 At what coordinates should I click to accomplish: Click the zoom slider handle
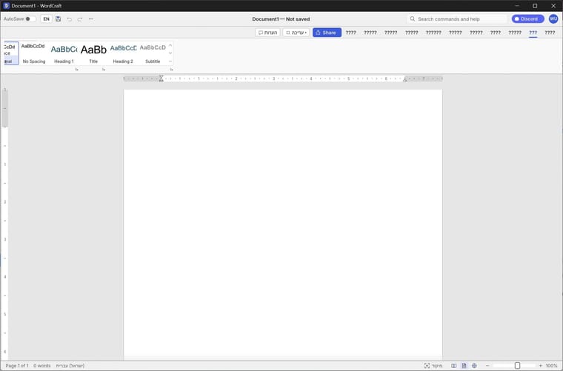tap(517, 366)
